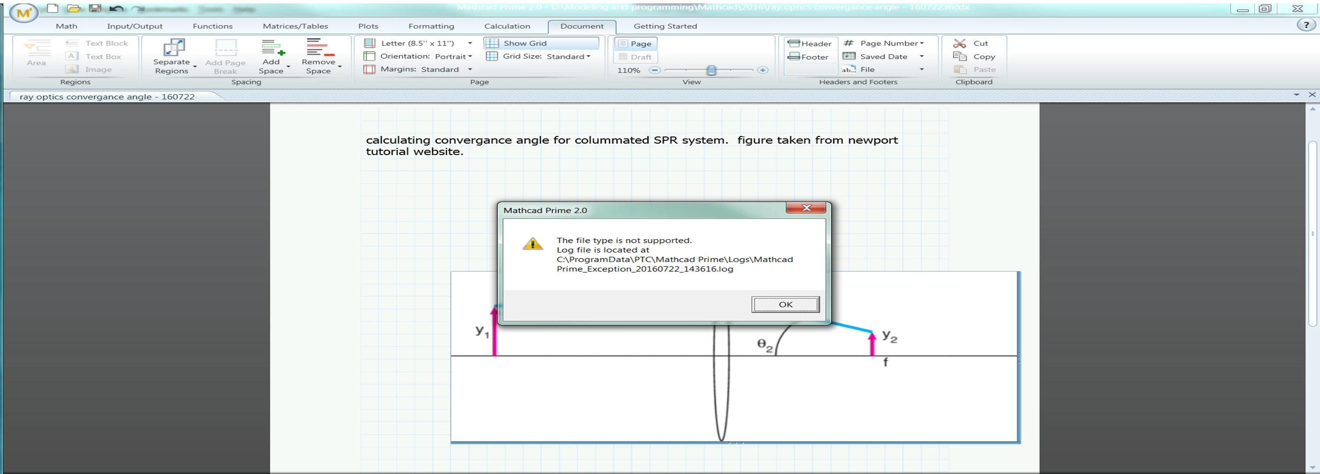Open the Margins Standard dropdown

470,69
